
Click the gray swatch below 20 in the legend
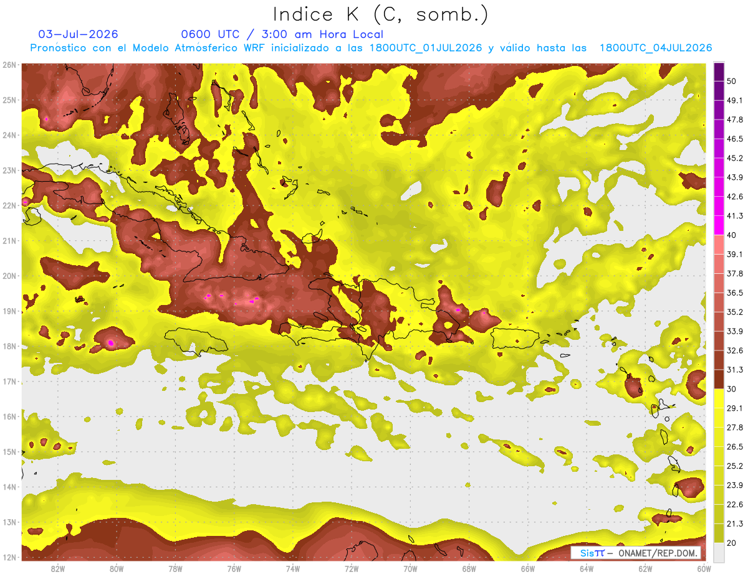tap(719, 552)
